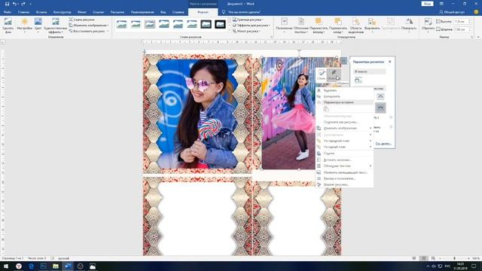The height and width of the screenshot is (271, 482).
Task: Expand Change Picture (Изменить изображение) in context menu
Action: pyautogui.click(x=345, y=128)
